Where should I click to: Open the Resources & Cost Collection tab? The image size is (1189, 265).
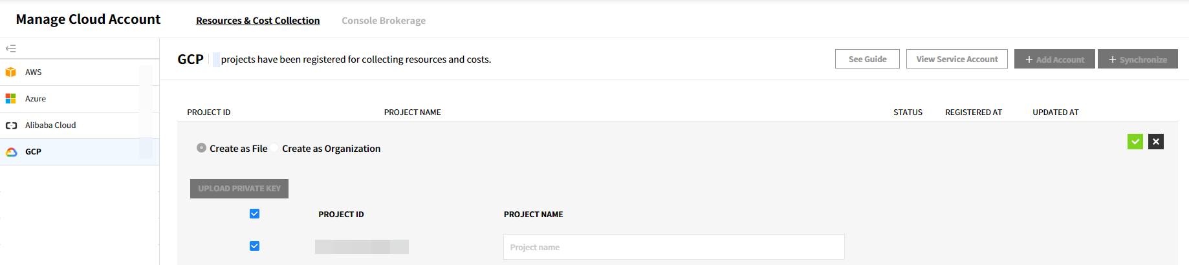pyautogui.click(x=257, y=21)
